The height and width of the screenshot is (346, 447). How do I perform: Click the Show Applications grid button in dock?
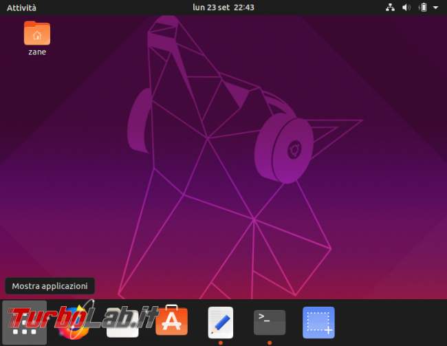pos(25,323)
